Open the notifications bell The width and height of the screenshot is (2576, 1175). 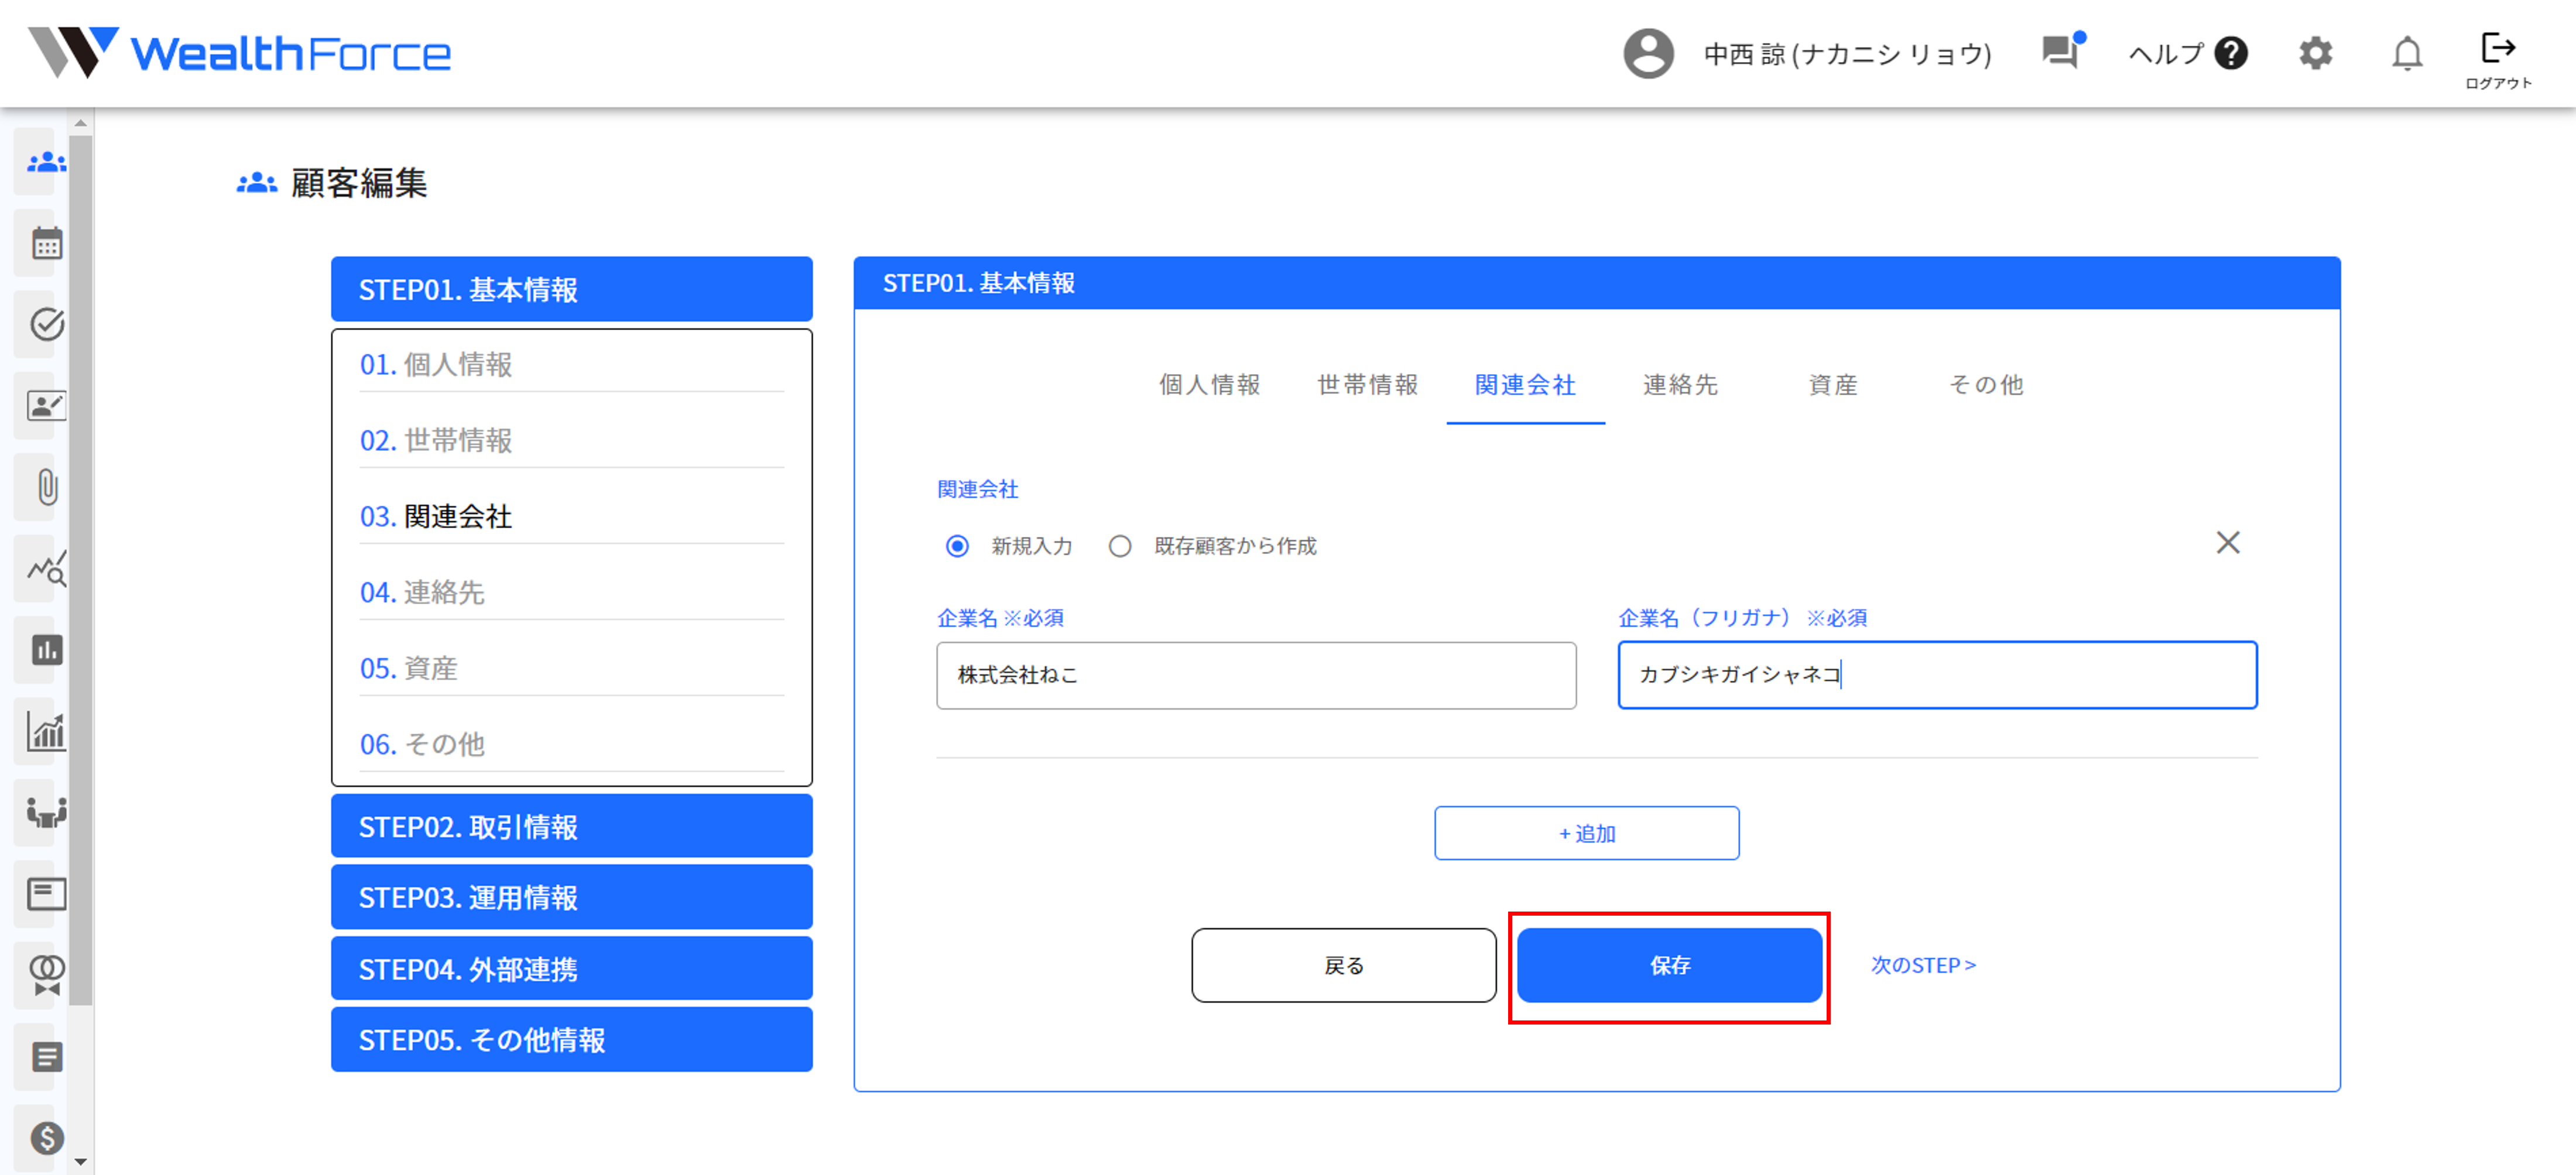coord(2407,53)
